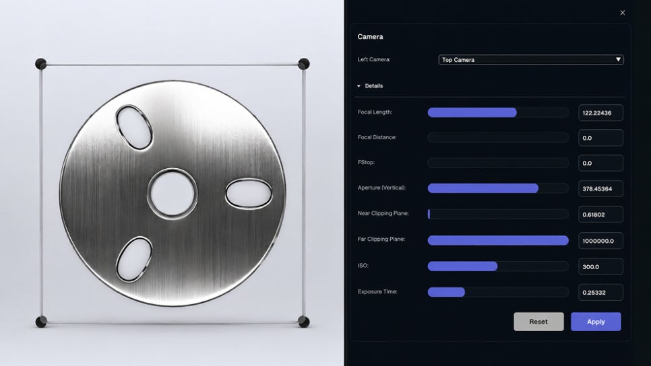Click the Near Clipping Plane slider
The height and width of the screenshot is (366, 651).
coord(498,214)
